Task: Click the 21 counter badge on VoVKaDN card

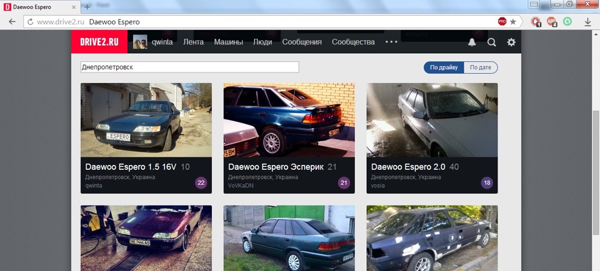Action: click(344, 183)
